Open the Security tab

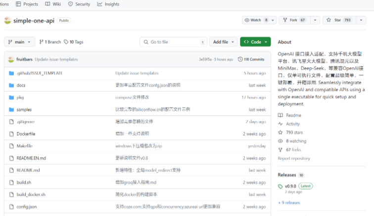tap(79, 4)
